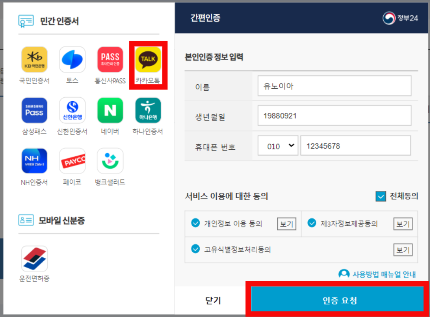
Task: Open the 010 phone prefix dropdown
Action: [x=278, y=145]
